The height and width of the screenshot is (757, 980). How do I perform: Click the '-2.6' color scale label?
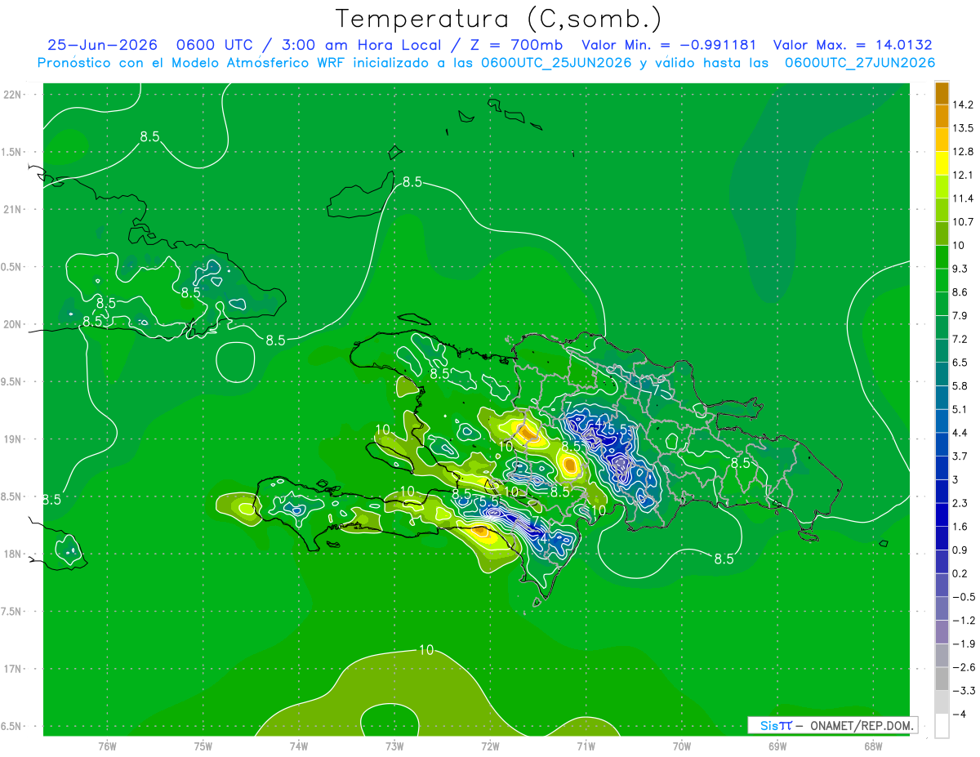[x=962, y=667]
